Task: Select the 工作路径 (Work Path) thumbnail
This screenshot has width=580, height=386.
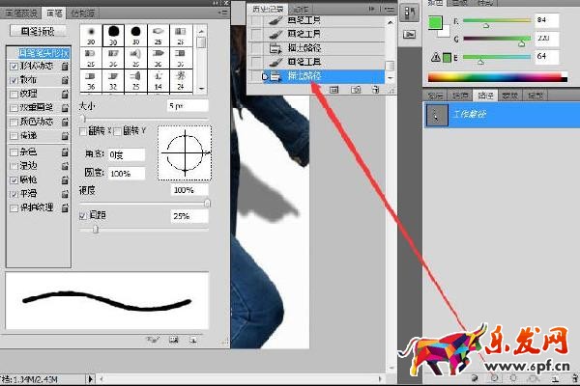Action: [440, 114]
